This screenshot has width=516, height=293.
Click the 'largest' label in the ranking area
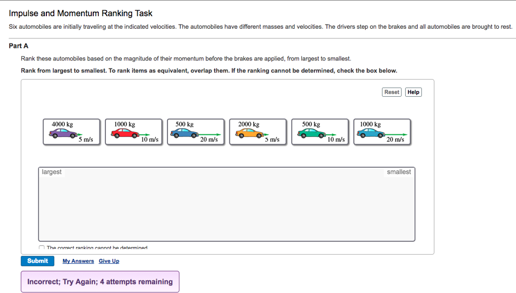pyautogui.click(x=52, y=172)
